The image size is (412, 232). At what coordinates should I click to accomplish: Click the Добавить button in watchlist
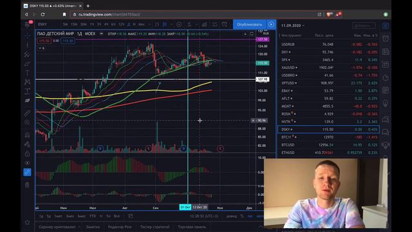(364, 26)
